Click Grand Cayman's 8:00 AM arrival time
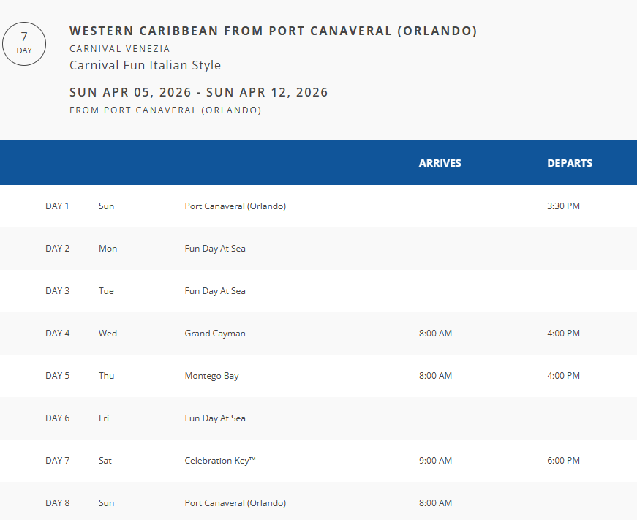Screen dimensions: 637x520 tap(435, 334)
